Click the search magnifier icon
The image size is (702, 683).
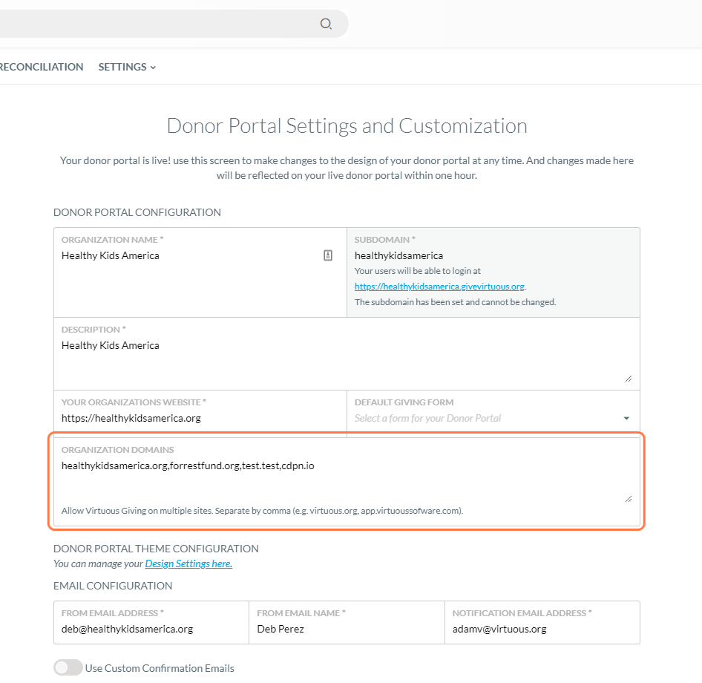click(x=326, y=24)
